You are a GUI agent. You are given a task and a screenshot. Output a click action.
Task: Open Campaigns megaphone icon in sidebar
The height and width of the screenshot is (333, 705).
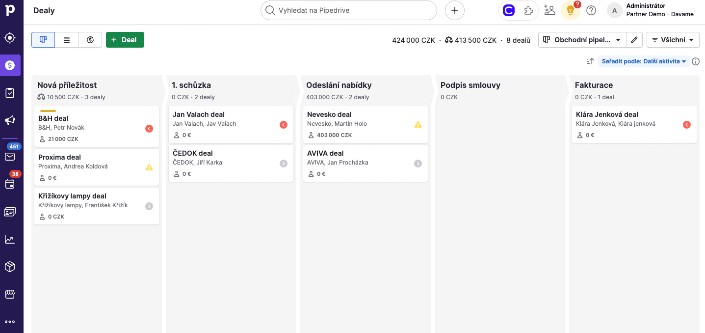pos(10,120)
